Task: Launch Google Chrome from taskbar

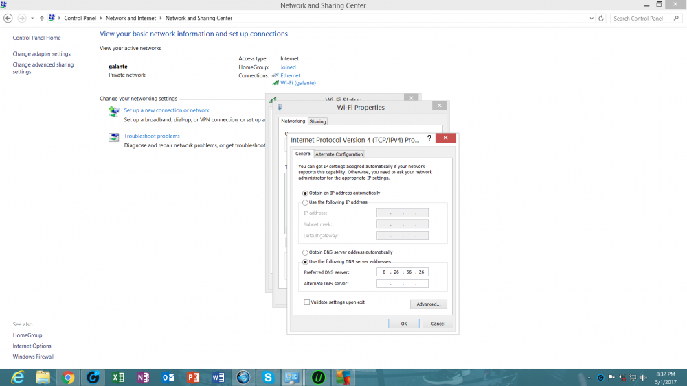Action: click(x=68, y=377)
